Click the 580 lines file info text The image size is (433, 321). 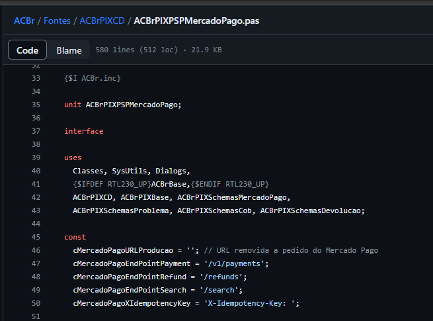coord(159,50)
